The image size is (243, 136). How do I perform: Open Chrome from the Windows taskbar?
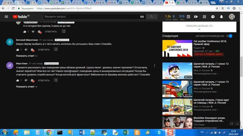[x=49, y=133]
